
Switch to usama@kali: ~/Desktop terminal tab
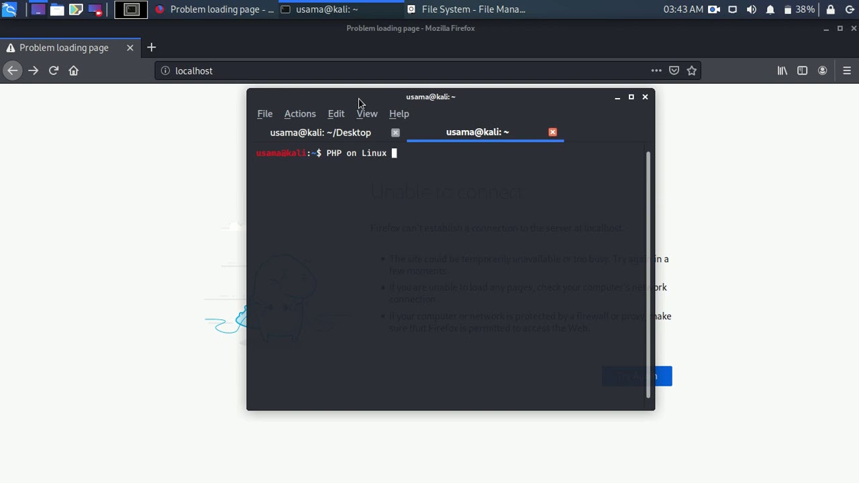[x=320, y=132]
